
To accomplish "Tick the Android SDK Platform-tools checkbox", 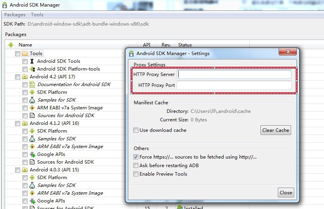I will 25,69.
